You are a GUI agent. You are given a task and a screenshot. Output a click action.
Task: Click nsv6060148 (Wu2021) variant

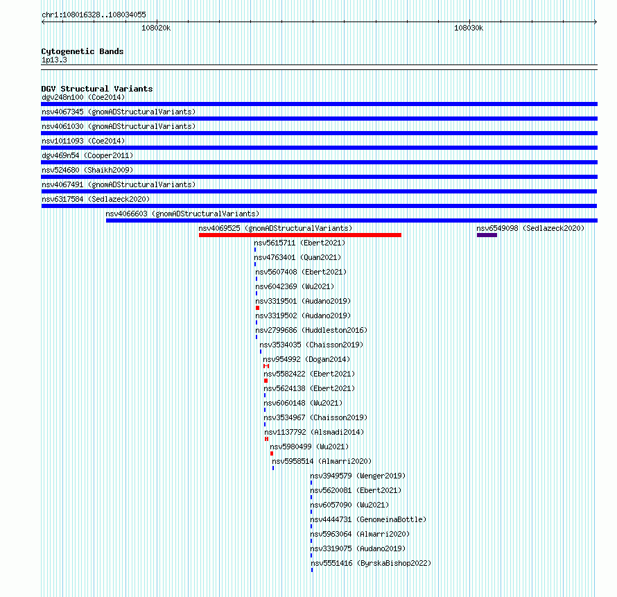coord(303,403)
